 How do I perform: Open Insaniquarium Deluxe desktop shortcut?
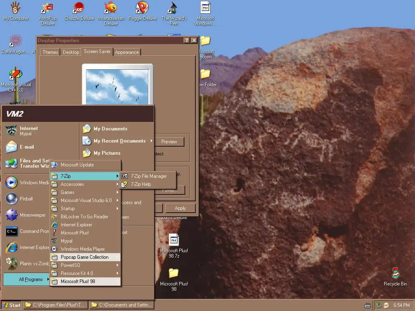pyautogui.click(x=111, y=14)
